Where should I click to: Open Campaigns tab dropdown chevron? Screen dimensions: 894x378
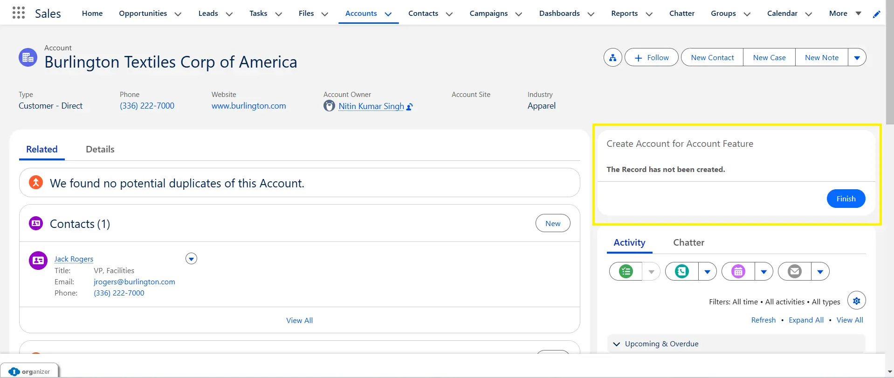[x=518, y=14]
